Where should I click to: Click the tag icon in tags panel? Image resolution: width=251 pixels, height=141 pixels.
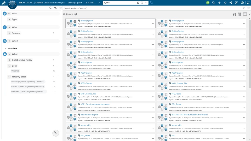point(55,8)
